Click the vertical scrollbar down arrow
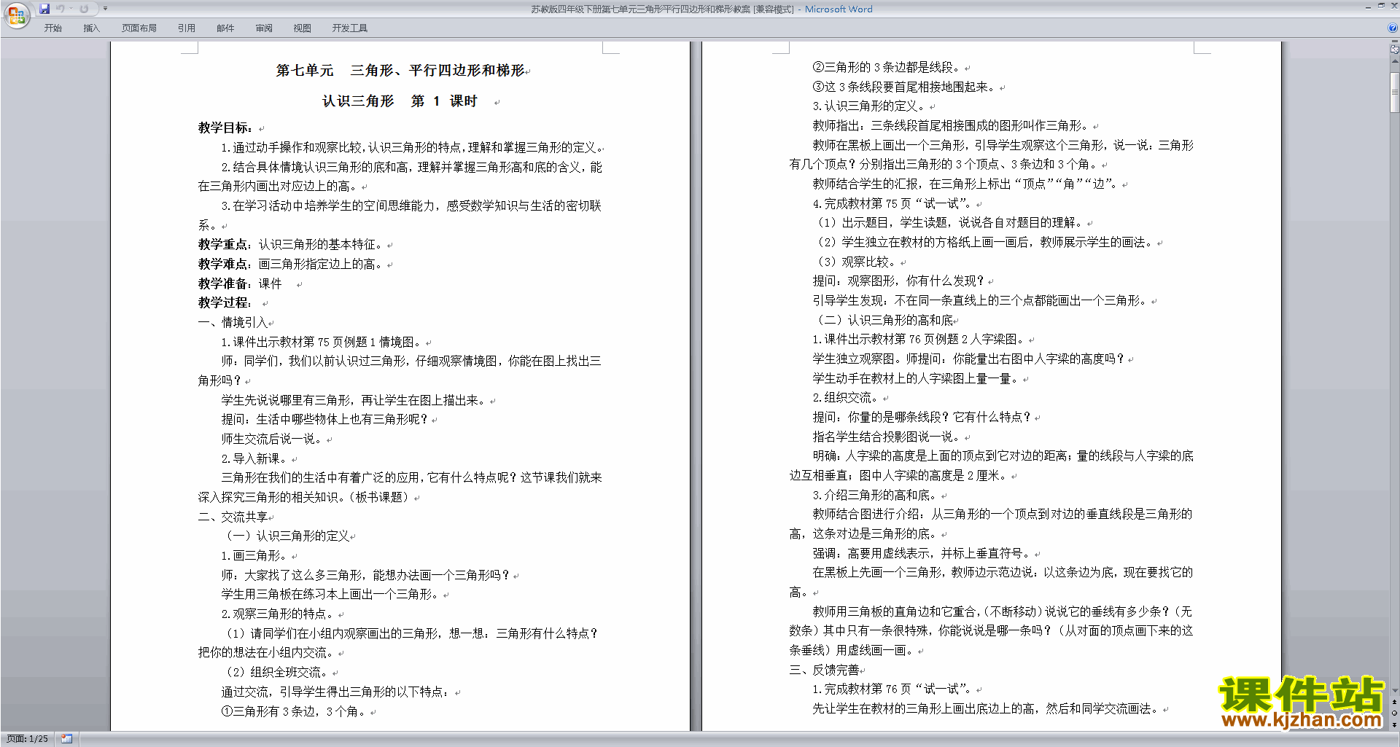The width and height of the screenshot is (1400, 747). [x=1394, y=690]
